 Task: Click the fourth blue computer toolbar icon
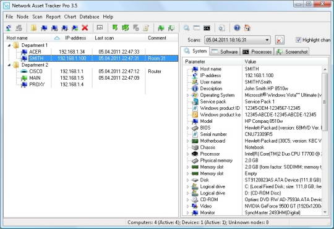click(x=75, y=28)
